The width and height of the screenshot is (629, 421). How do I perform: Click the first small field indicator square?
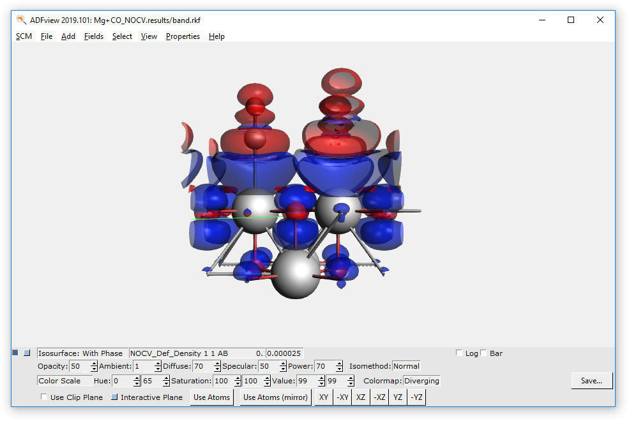[14, 352]
